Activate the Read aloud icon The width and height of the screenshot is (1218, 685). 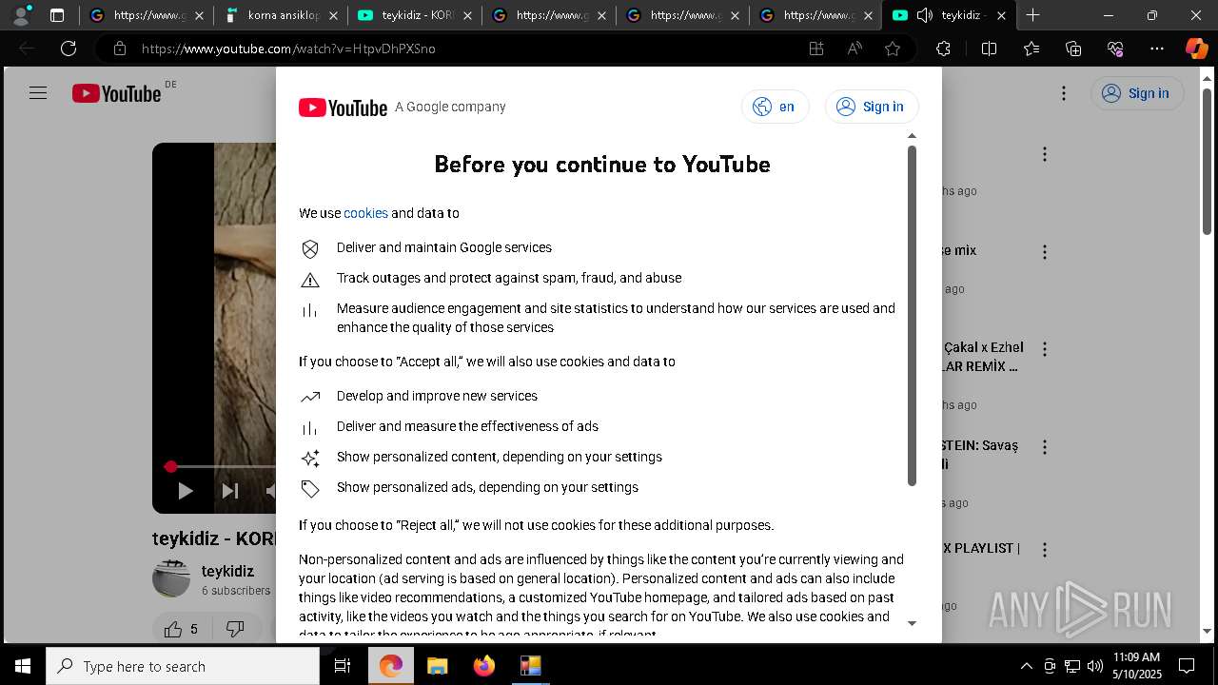pyautogui.click(x=855, y=49)
